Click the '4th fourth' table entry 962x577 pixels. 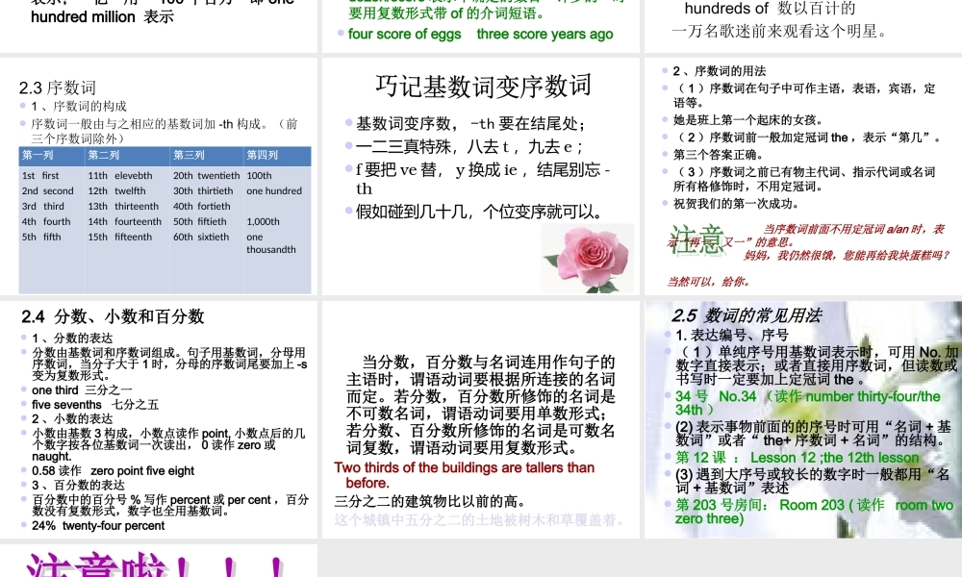tap(46, 221)
